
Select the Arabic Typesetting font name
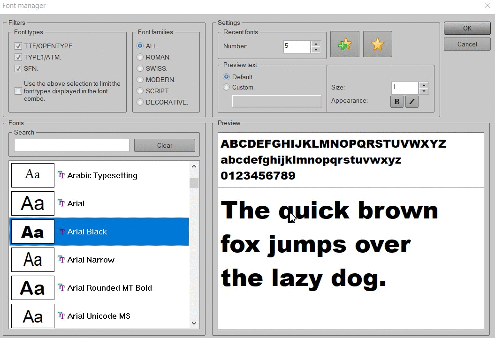[102, 175]
